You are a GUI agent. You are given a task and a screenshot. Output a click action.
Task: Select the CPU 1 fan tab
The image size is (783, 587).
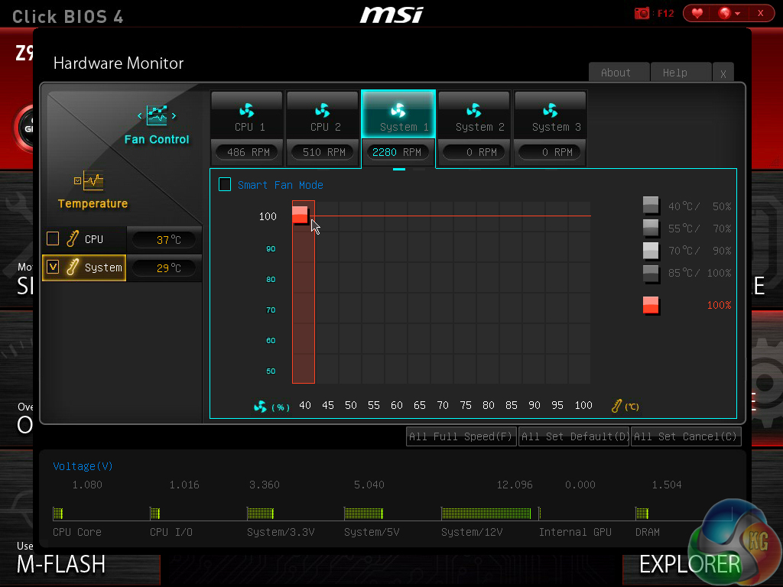click(247, 115)
